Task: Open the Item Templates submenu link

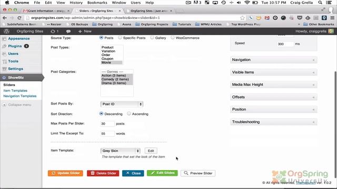Action: coord(15,91)
